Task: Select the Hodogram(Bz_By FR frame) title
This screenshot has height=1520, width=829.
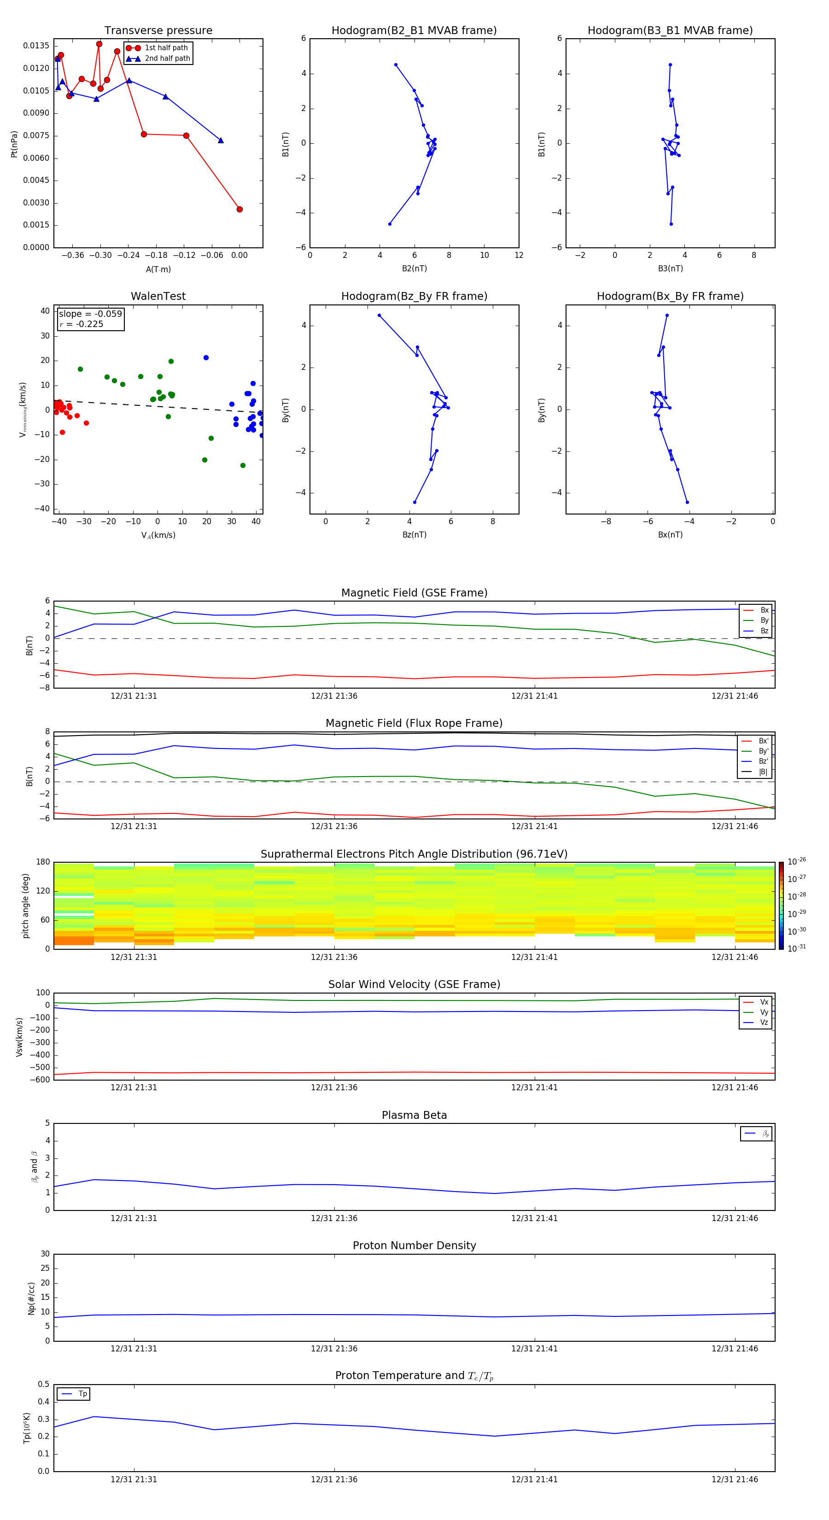Action: coord(414,296)
